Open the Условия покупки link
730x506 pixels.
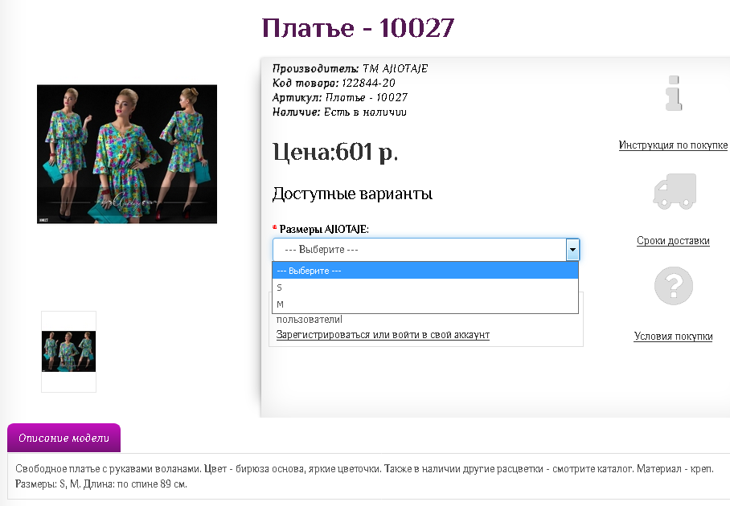coord(673,337)
